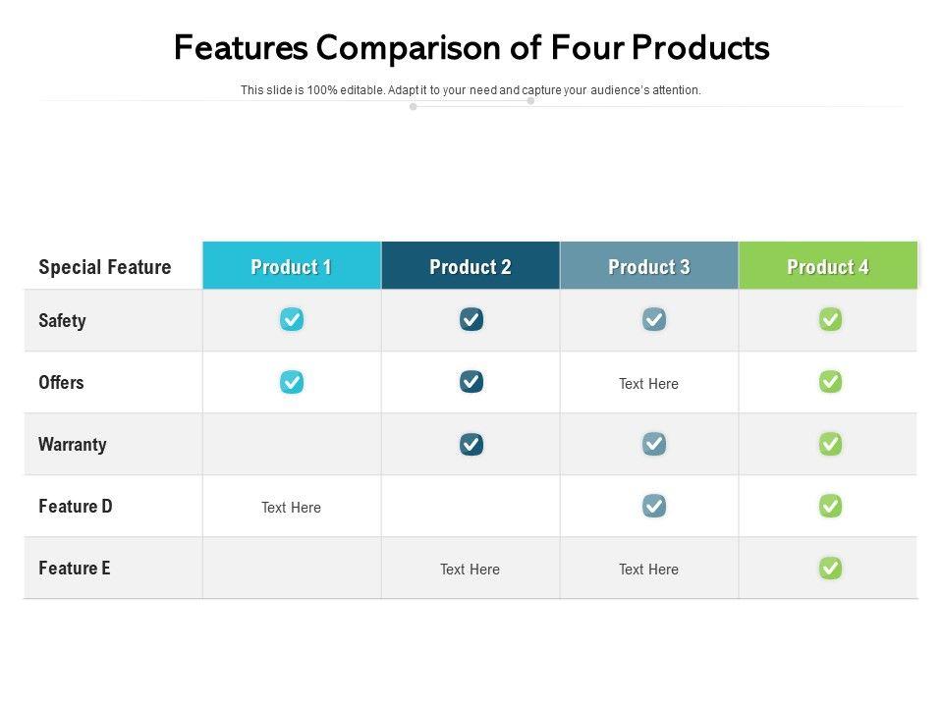Click the Warranty checkmark for Product 3
This screenshot has height=707, width=943.
click(654, 444)
